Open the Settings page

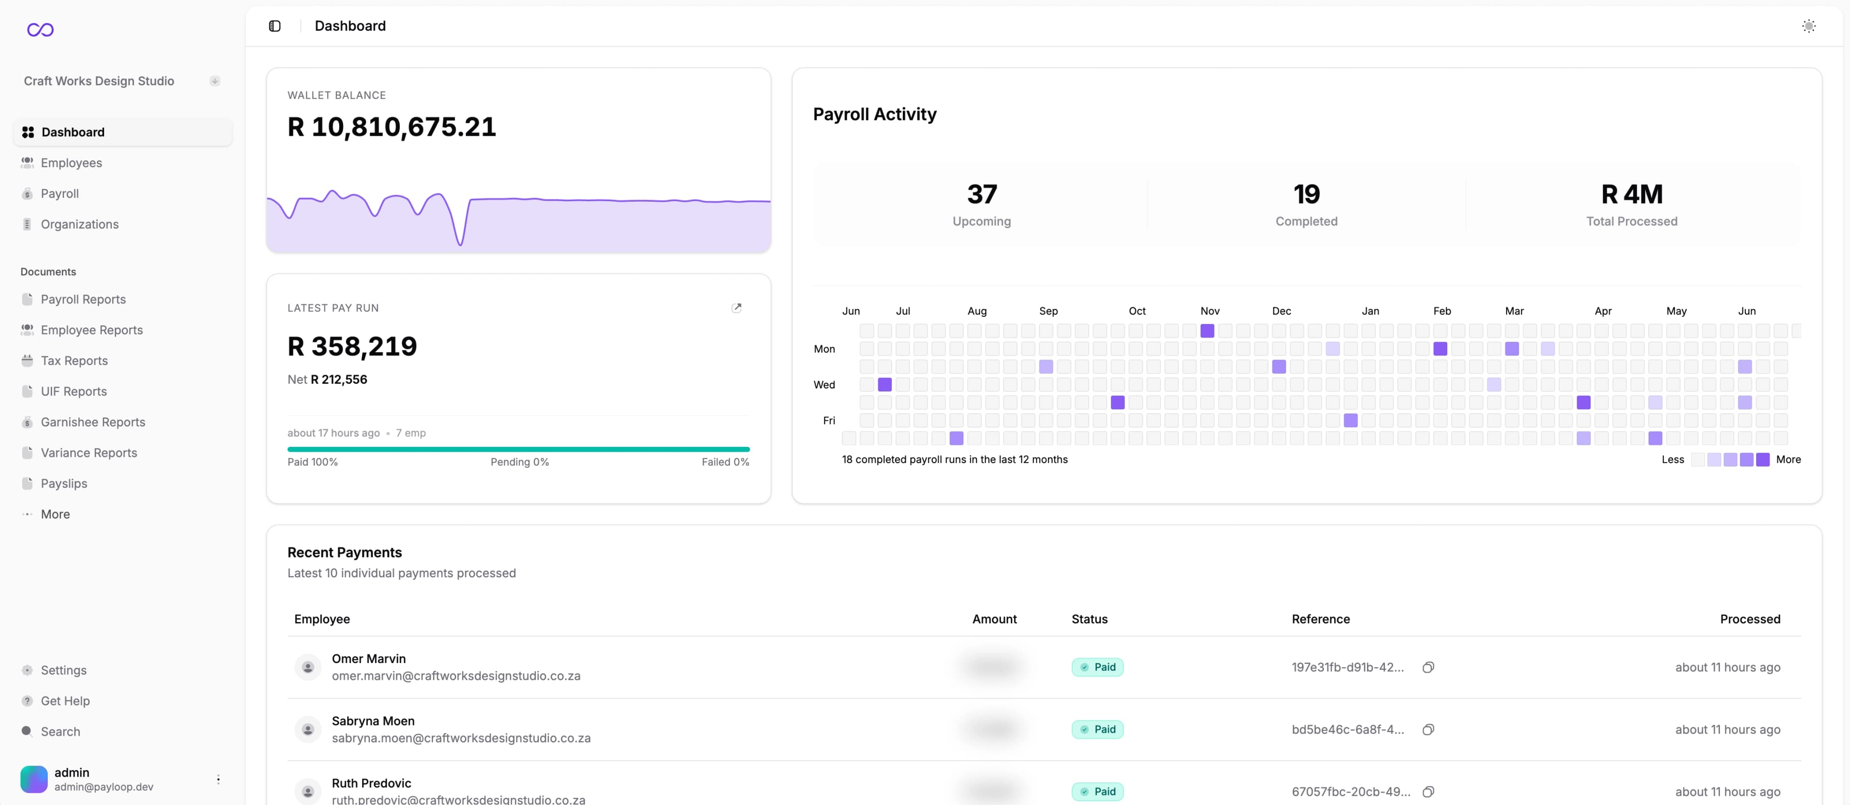(63, 670)
